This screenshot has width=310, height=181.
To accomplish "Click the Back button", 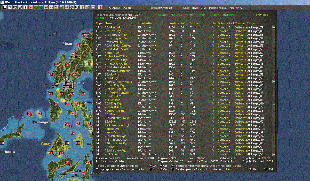I will (256, 169).
